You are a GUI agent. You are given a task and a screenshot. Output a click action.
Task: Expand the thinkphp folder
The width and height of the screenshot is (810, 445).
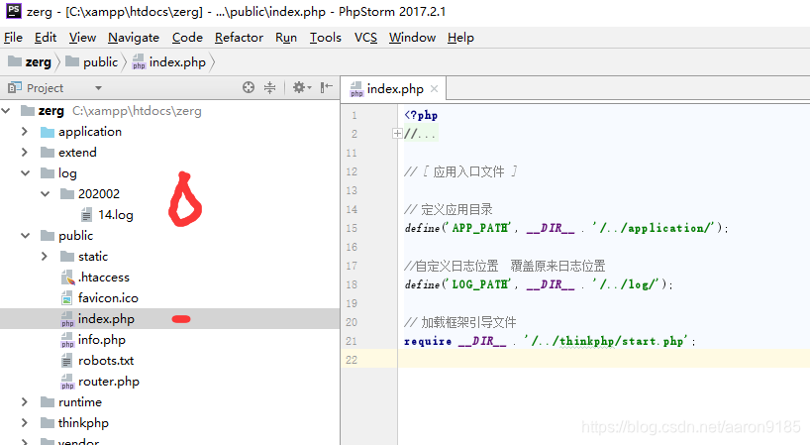tap(25, 423)
